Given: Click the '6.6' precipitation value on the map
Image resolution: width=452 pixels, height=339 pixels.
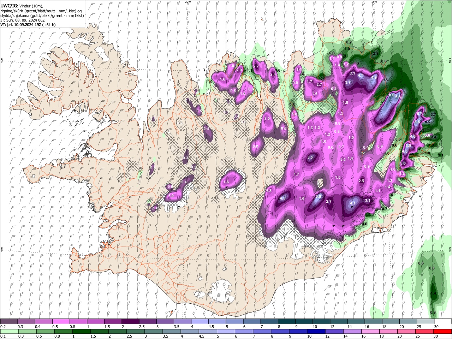Looking at the screenshot, I should 398,97.
